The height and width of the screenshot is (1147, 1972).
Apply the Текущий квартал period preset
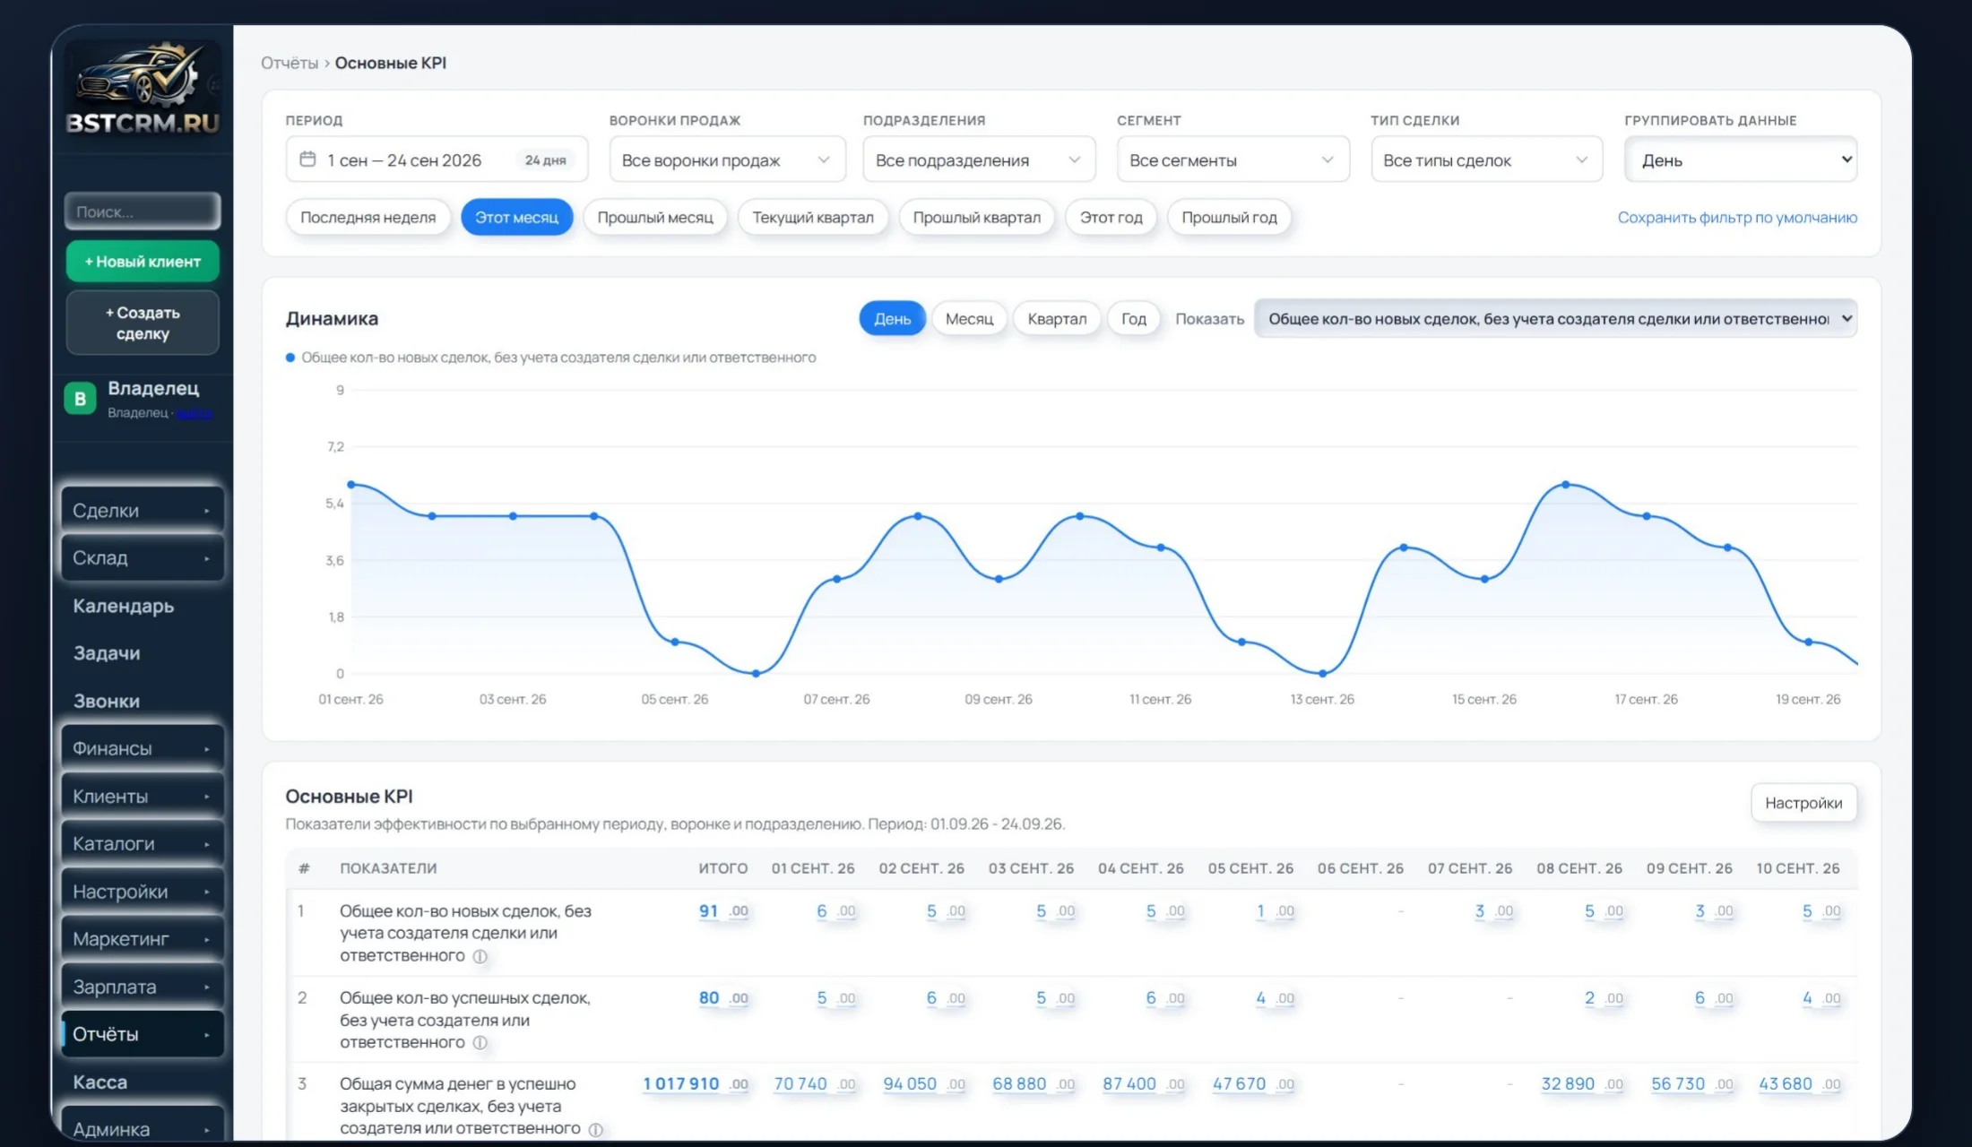pos(812,218)
